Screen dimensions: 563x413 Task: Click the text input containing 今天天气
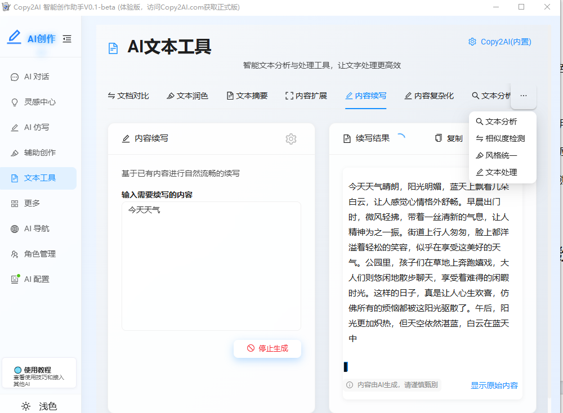pos(211,266)
